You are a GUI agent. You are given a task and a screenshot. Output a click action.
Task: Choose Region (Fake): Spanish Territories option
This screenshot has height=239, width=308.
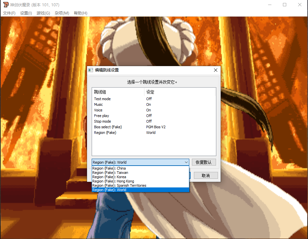coord(140,186)
